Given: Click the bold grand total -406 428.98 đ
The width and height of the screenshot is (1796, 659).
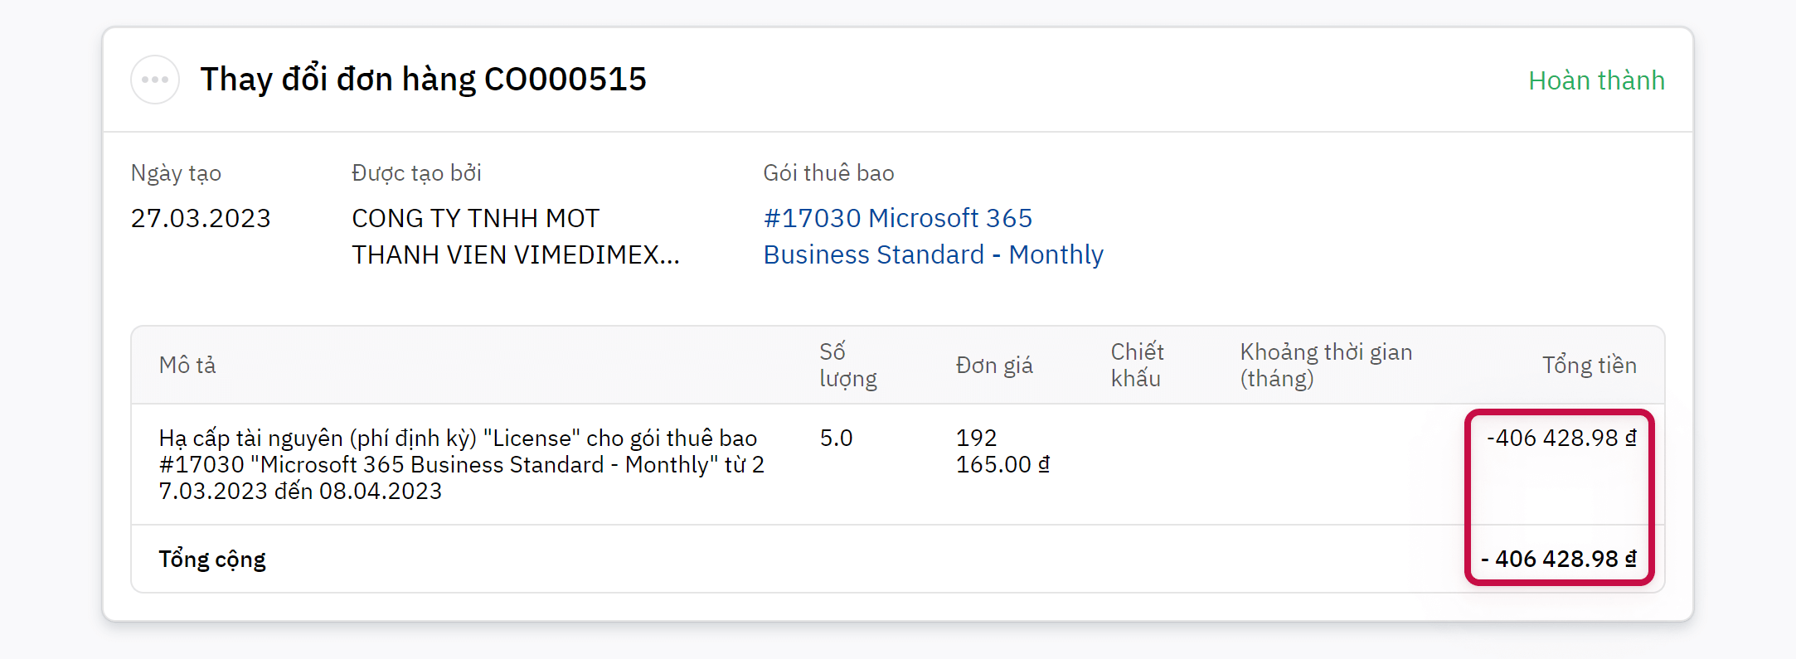Looking at the screenshot, I should 1558,560.
